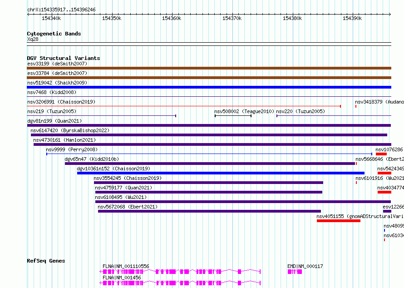Screen dimensions: 404x288
Task: Open the nsv5668646 (Ebert) label
Action: (x=379, y=159)
